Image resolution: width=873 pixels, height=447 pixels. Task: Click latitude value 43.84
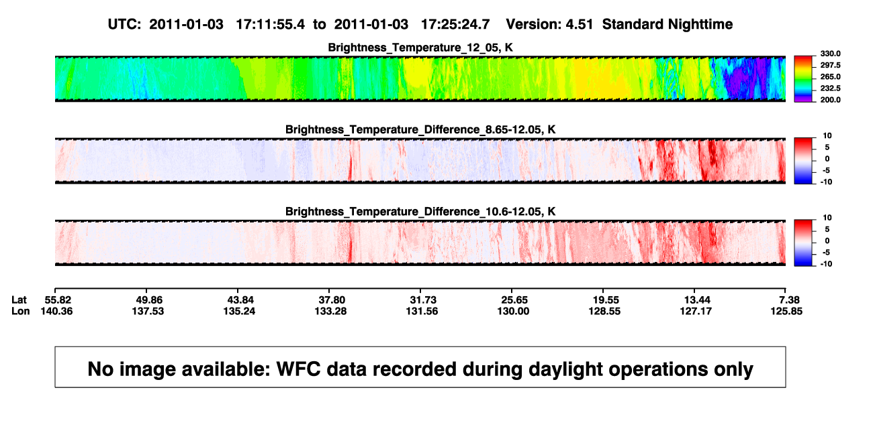pyautogui.click(x=240, y=299)
